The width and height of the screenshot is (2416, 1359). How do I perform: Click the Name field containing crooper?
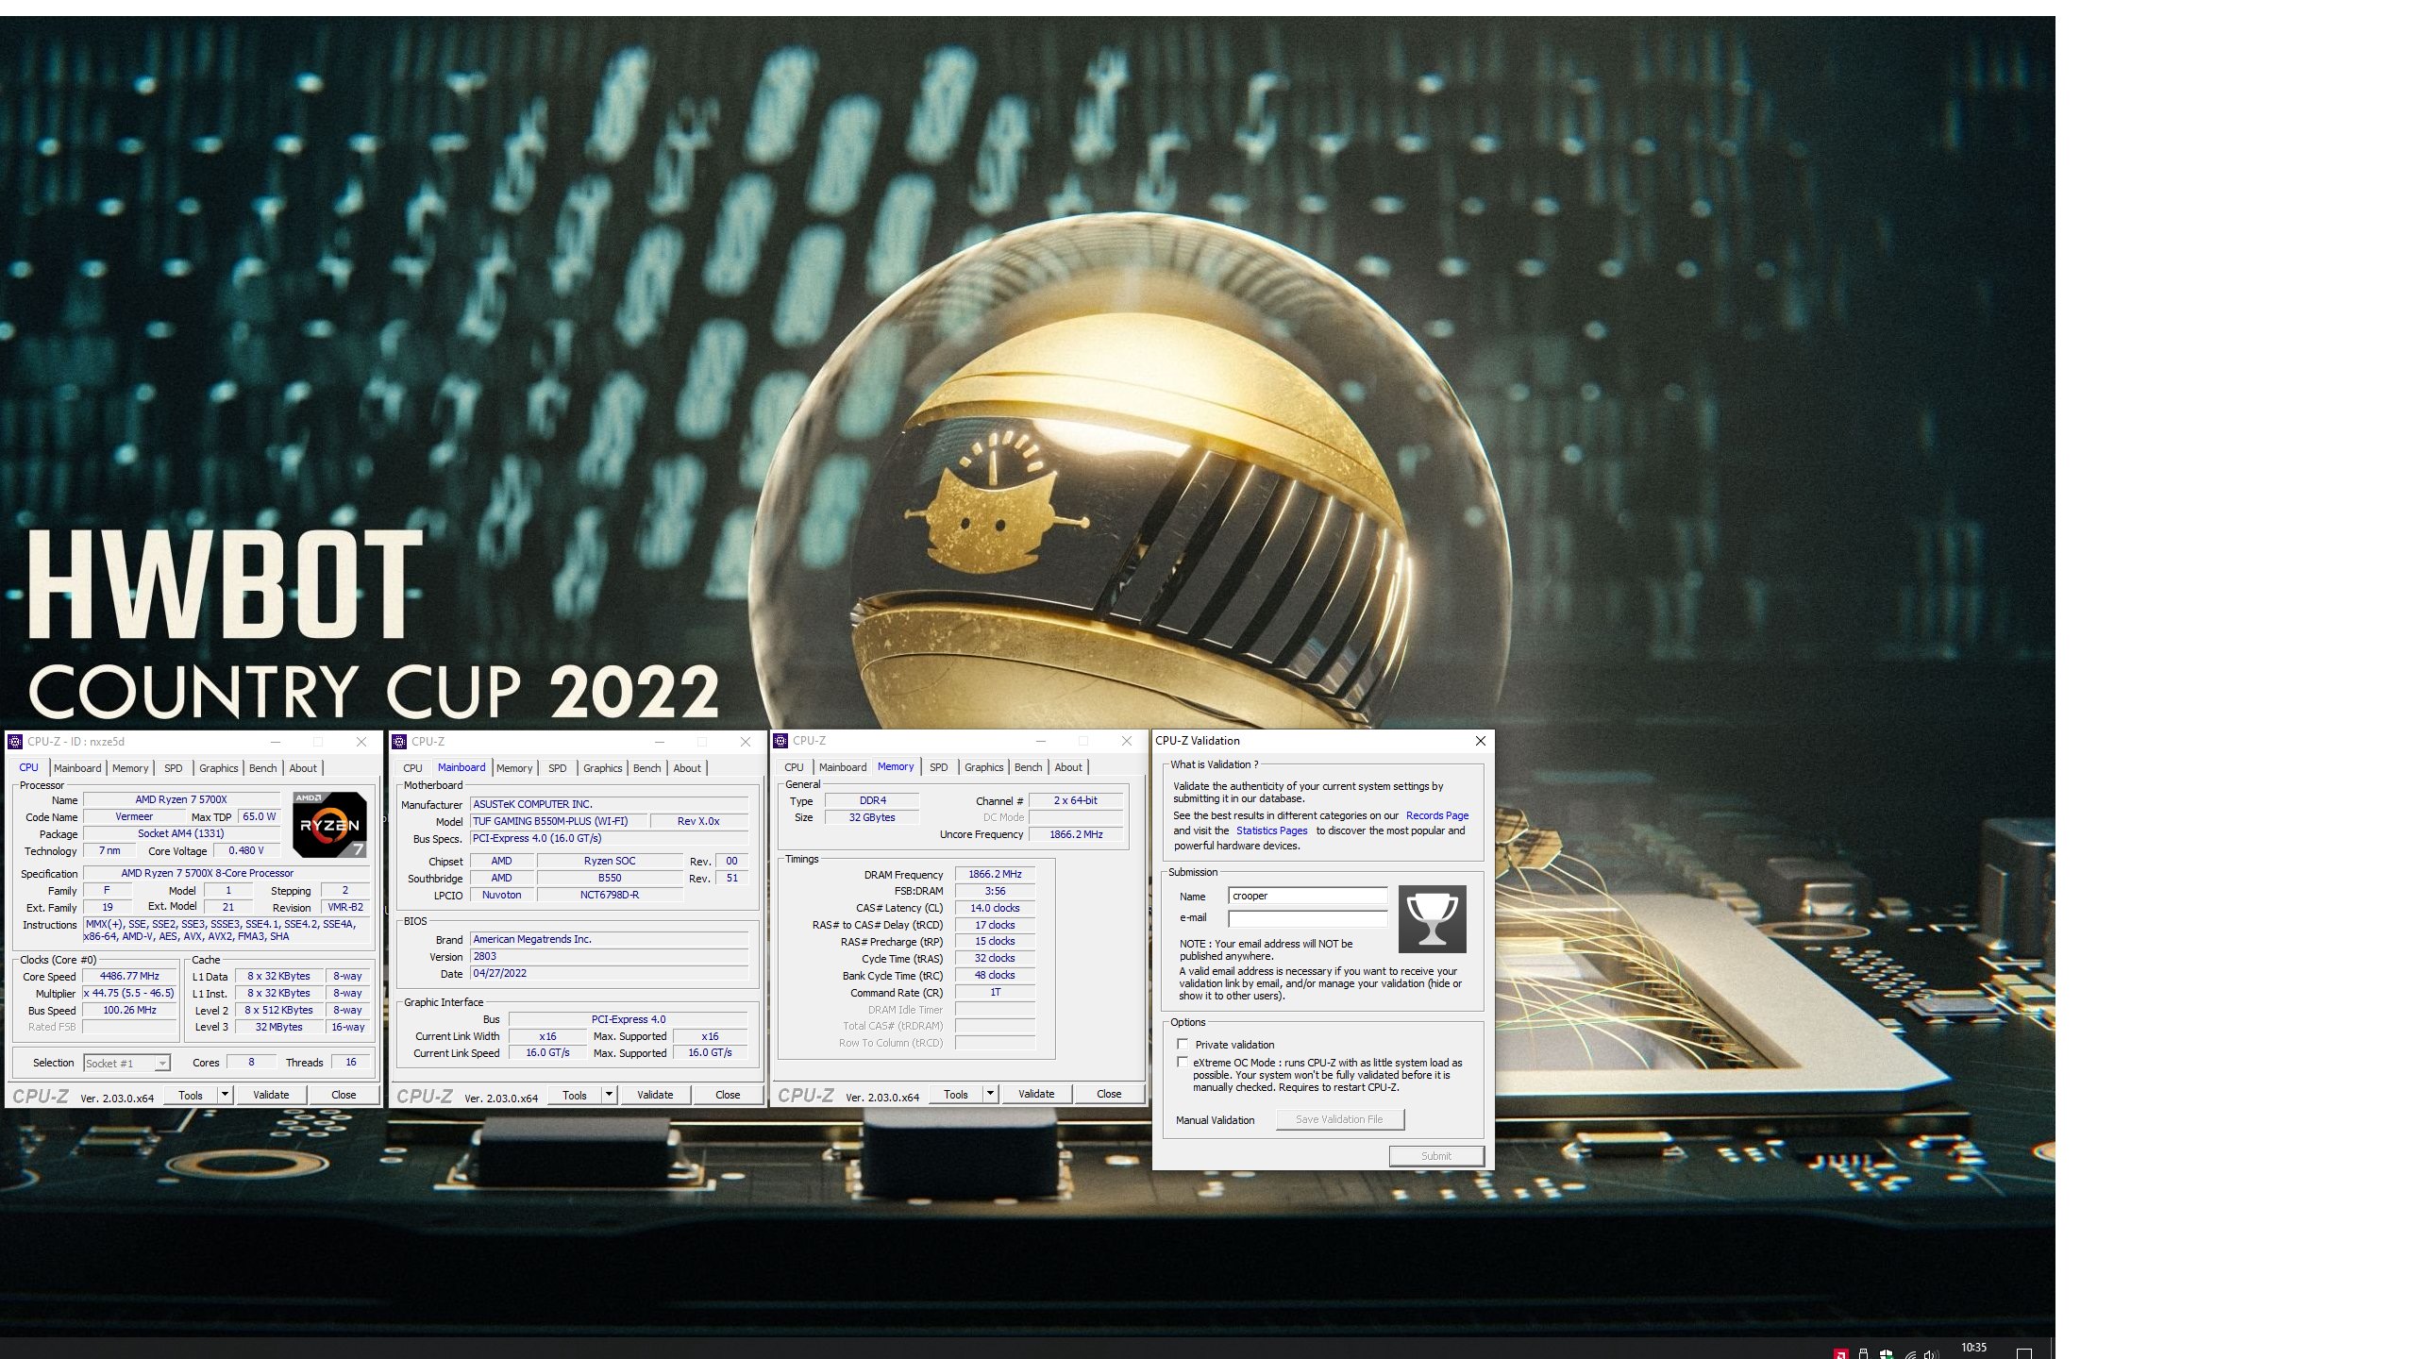click(1308, 896)
